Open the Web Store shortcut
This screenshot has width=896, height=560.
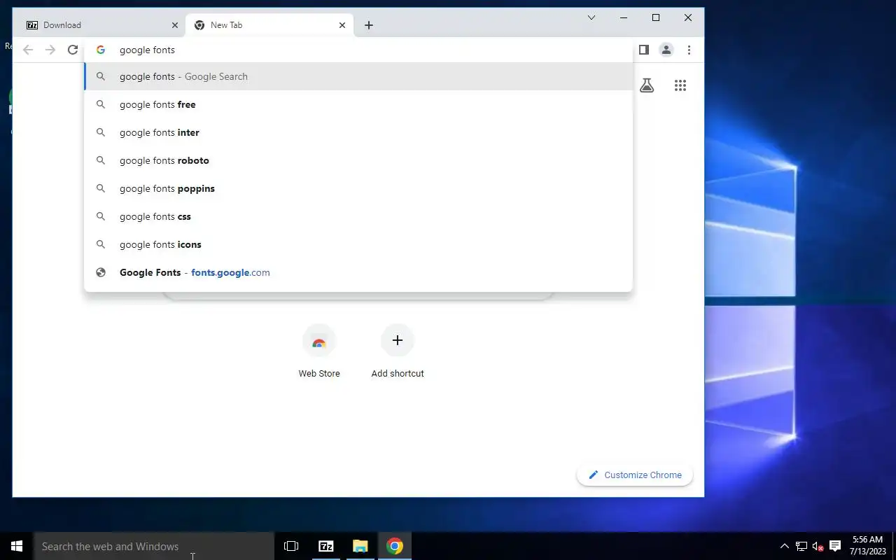tap(319, 352)
